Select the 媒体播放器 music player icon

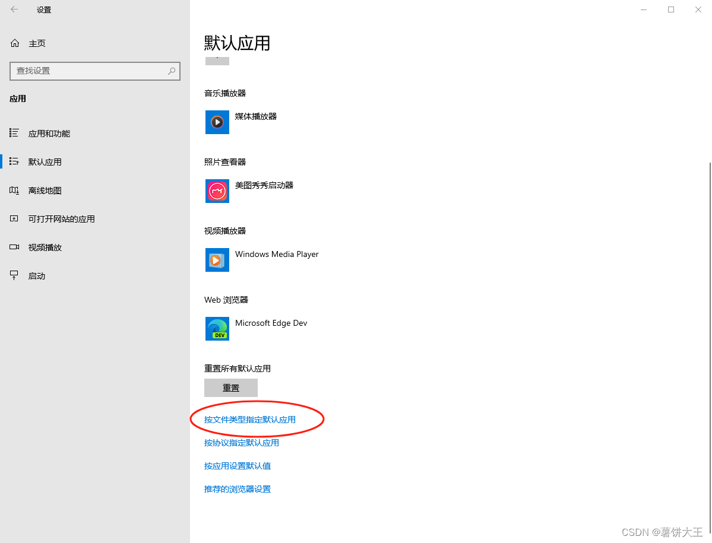(x=217, y=122)
